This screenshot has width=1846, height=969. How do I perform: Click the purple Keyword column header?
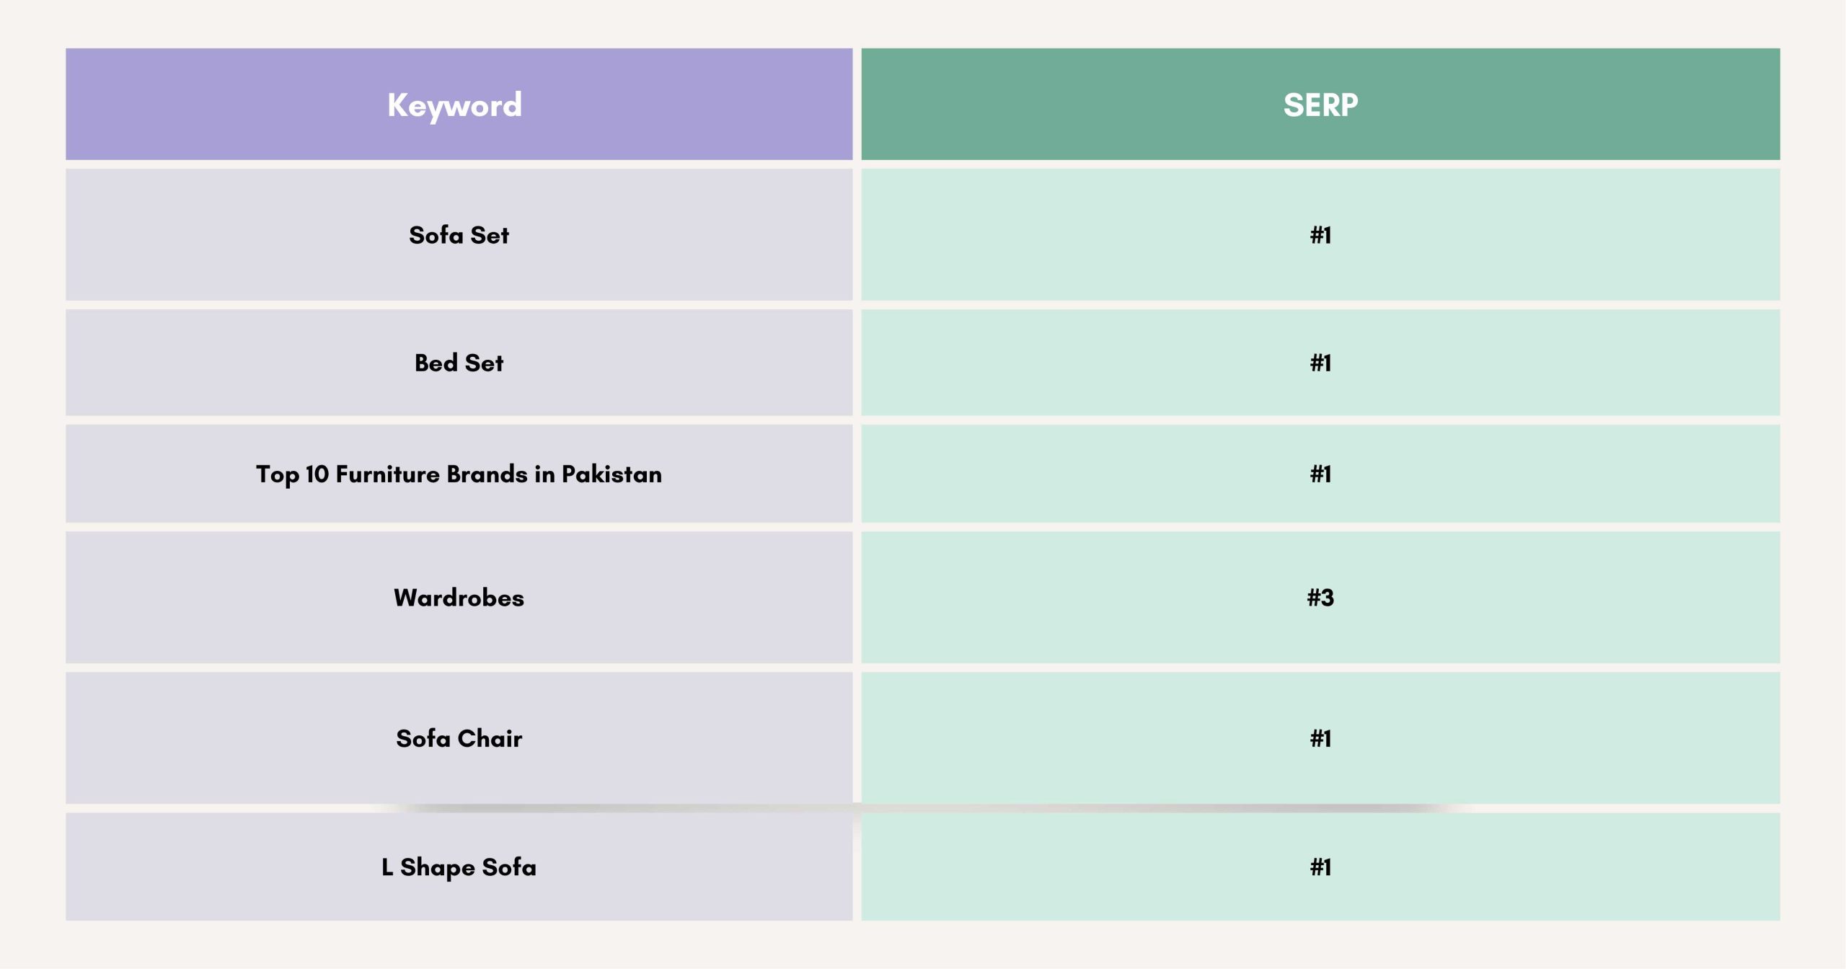(459, 105)
